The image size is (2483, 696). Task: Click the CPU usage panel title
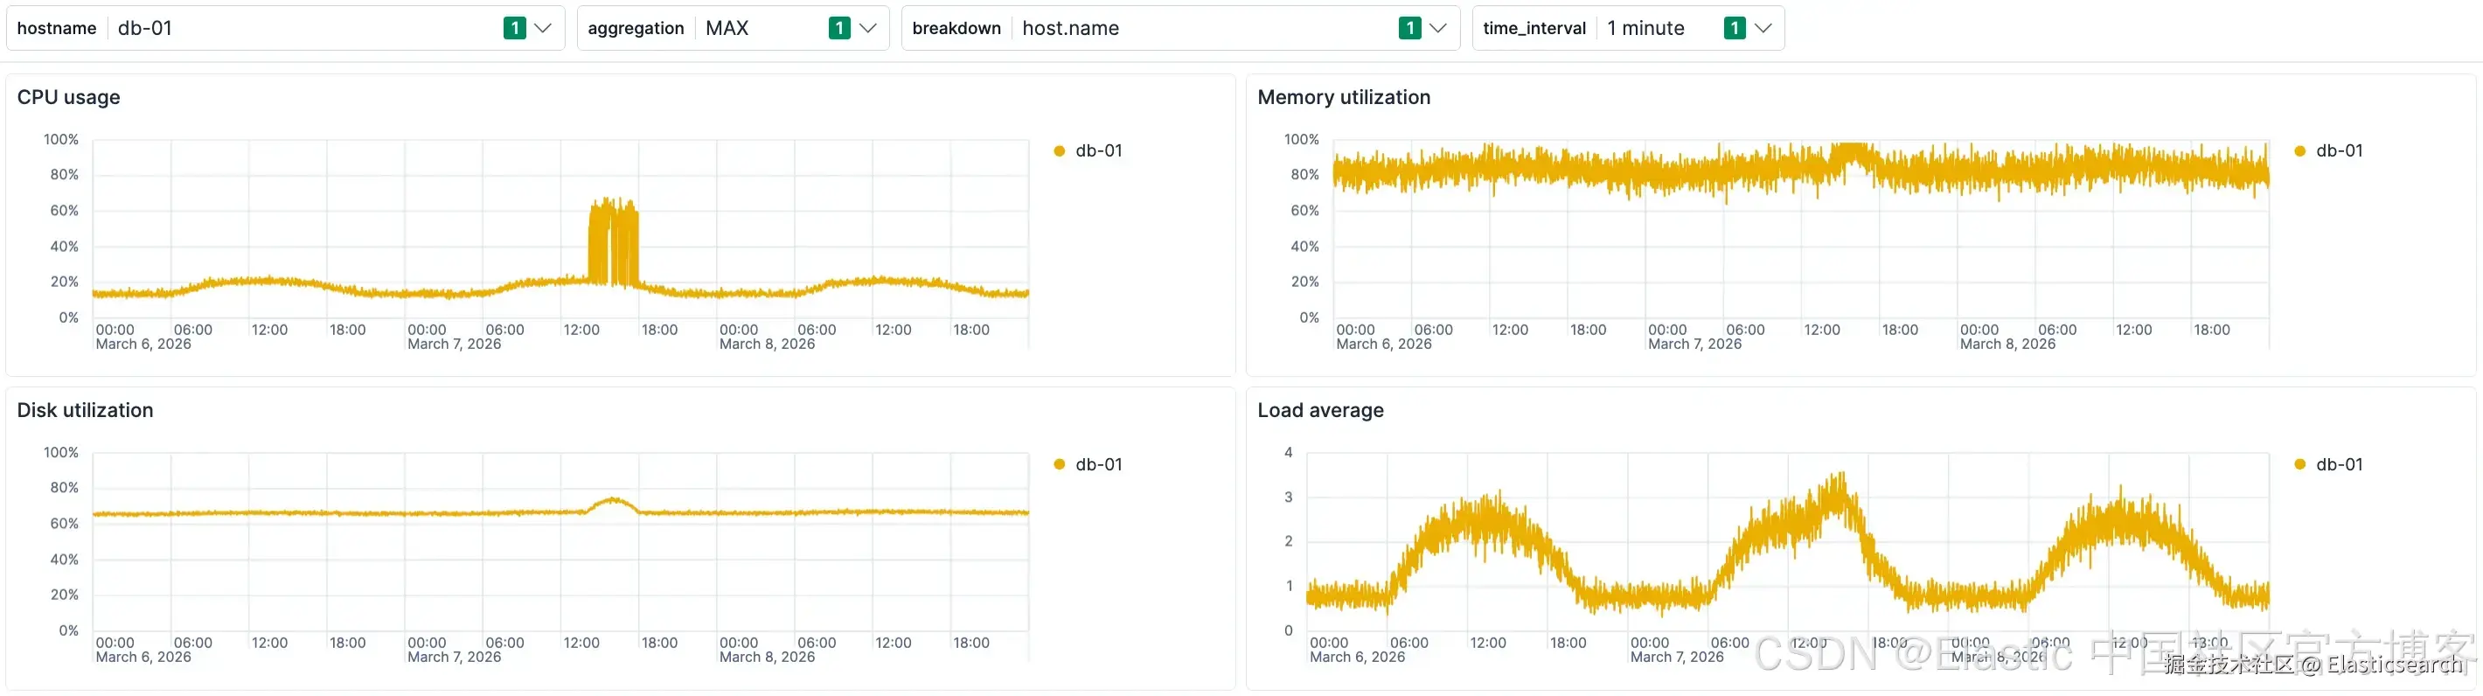pyautogui.click(x=68, y=97)
